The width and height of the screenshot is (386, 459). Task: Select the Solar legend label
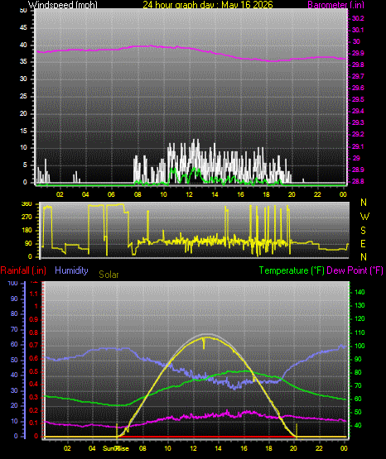(x=109, y=275)
